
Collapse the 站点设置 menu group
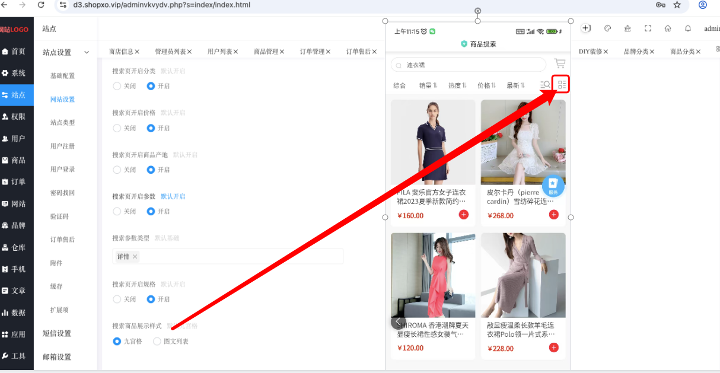66,52
